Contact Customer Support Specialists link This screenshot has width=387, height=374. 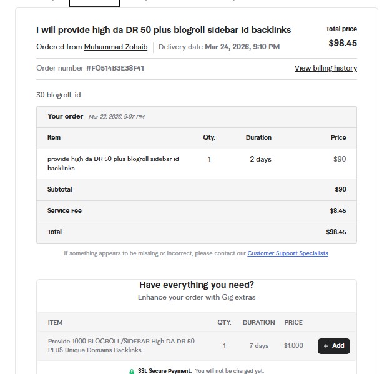click(x=288, y=253)
